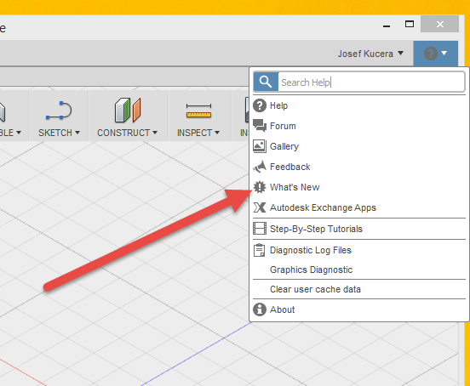Open the Forum menu entry
This screenshot has width=470, height=386.
(x=359, y=126)
